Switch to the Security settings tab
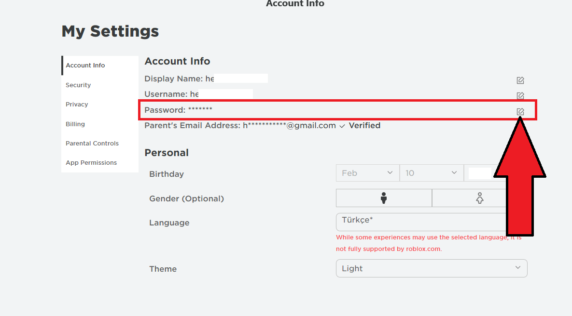This screenshot has width=572, height=316. 78,85
